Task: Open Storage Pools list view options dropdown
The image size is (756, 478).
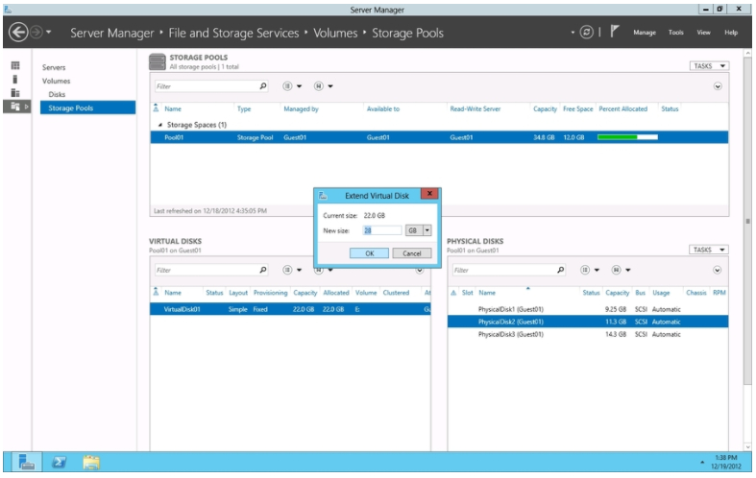Action: (x=292, y=86)
